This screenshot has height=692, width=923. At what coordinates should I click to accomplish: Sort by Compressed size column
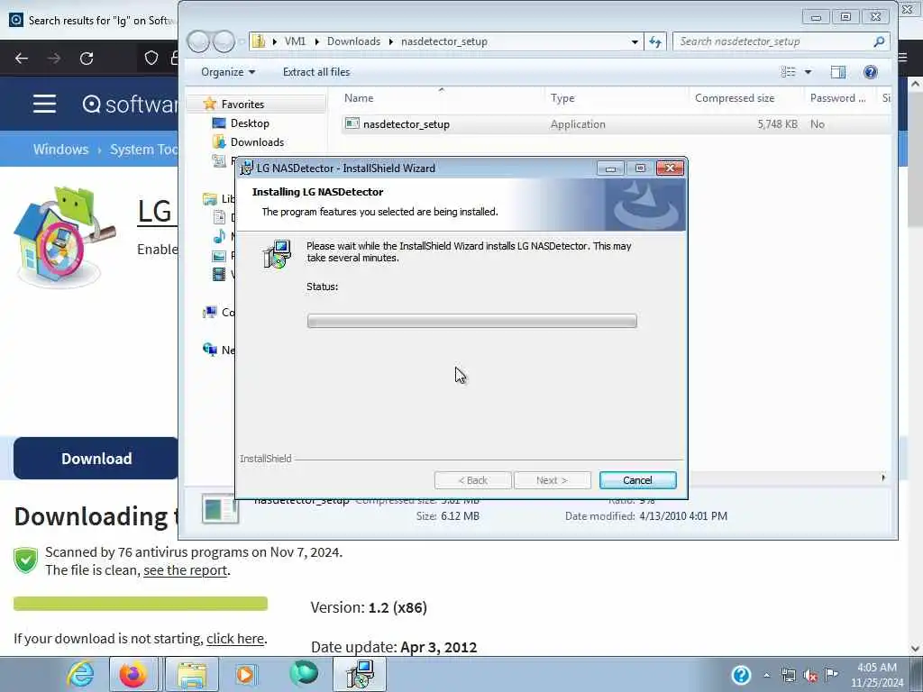[735, 98]
